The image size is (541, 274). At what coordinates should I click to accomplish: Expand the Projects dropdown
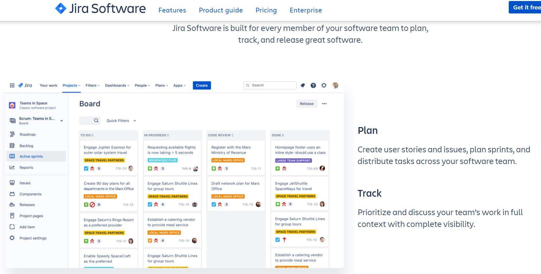click(71, 85)
